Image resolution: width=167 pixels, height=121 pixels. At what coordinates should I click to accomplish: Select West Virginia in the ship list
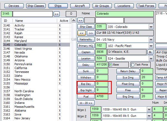coord(36,49)
